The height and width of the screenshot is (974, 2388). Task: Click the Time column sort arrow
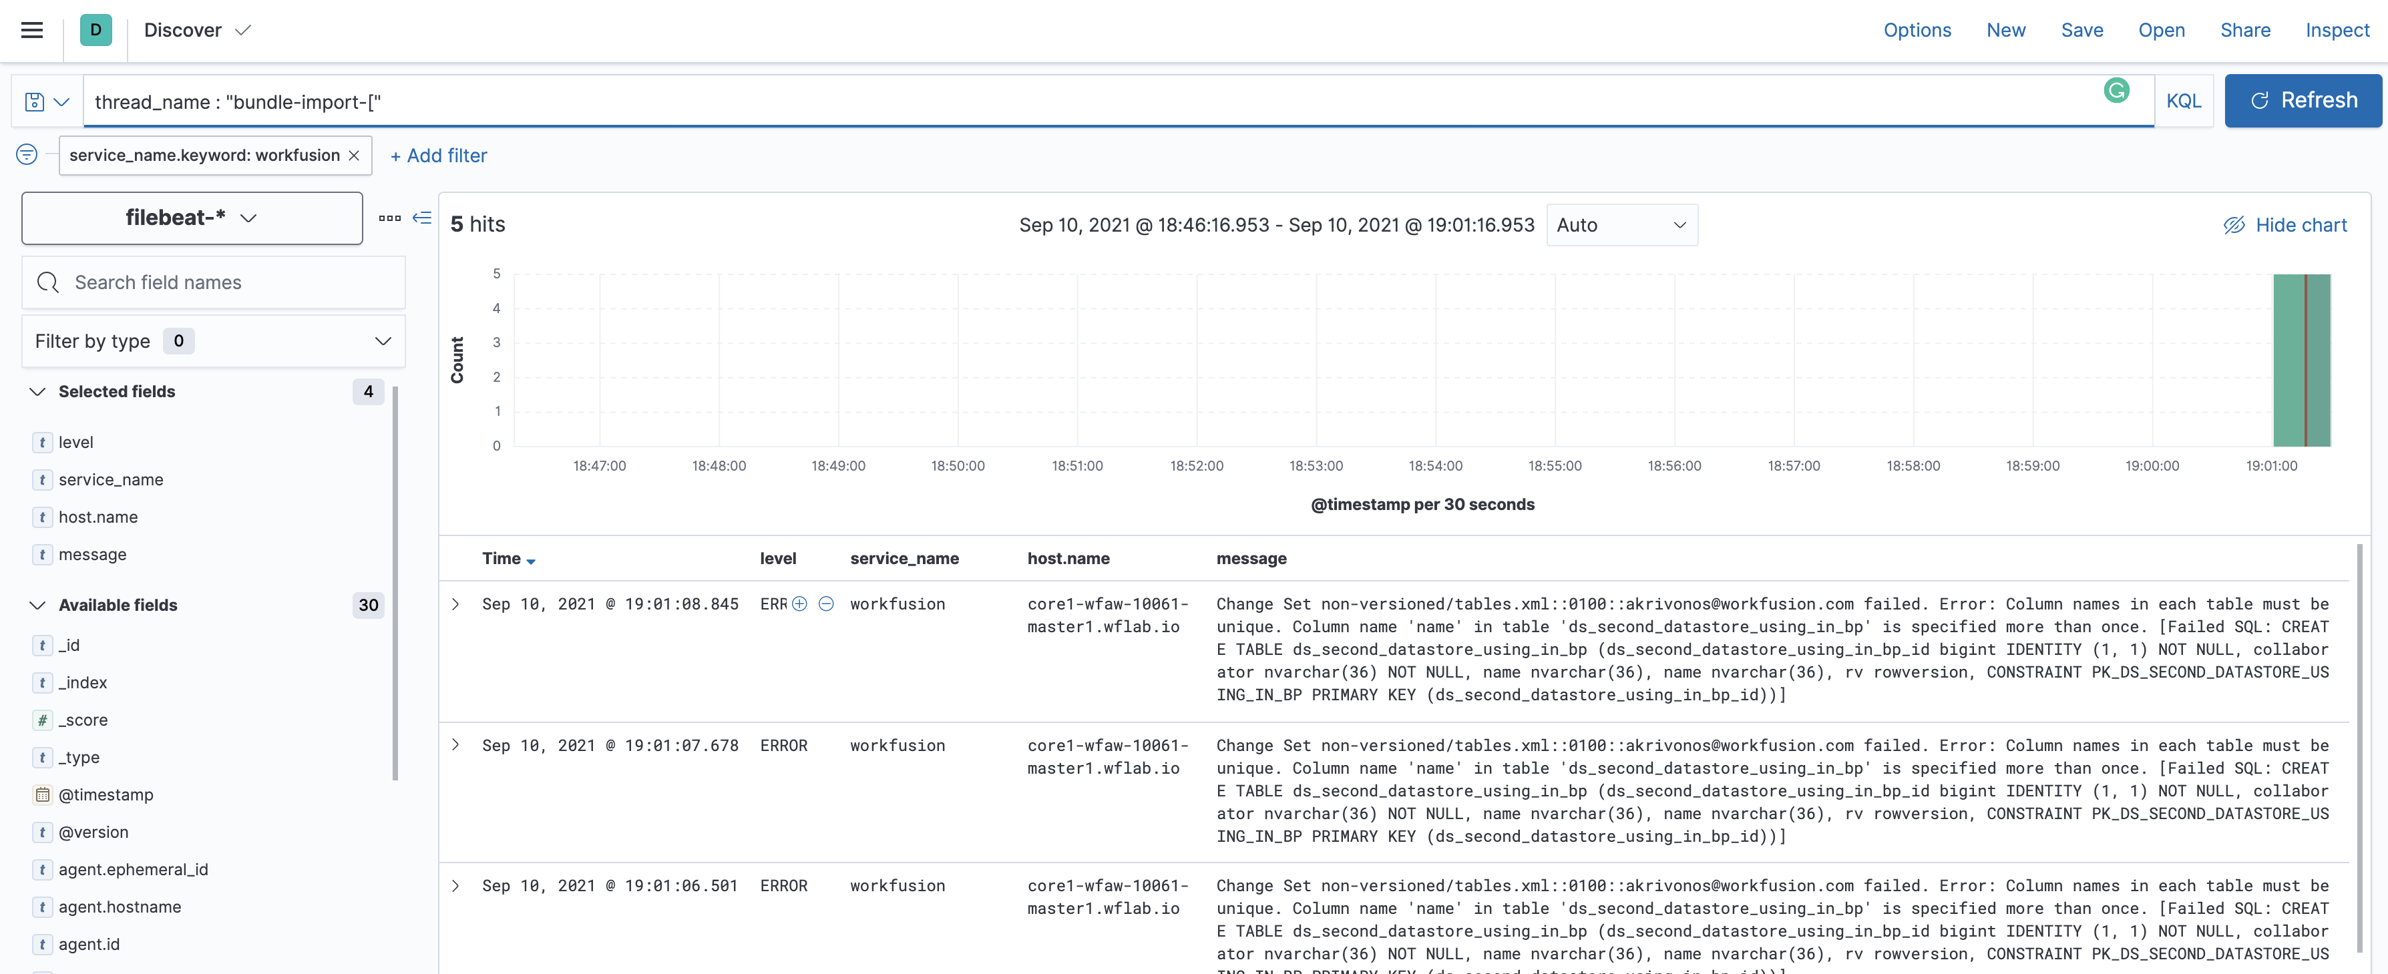531,561
